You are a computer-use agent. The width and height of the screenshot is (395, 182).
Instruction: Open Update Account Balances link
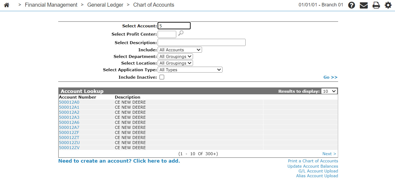313,166
